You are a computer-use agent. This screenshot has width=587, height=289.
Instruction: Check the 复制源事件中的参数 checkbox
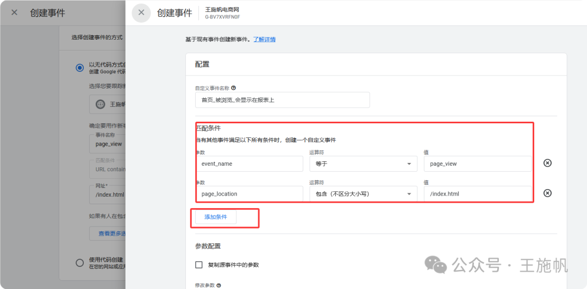pyautogui.click(x=199, y=265)
